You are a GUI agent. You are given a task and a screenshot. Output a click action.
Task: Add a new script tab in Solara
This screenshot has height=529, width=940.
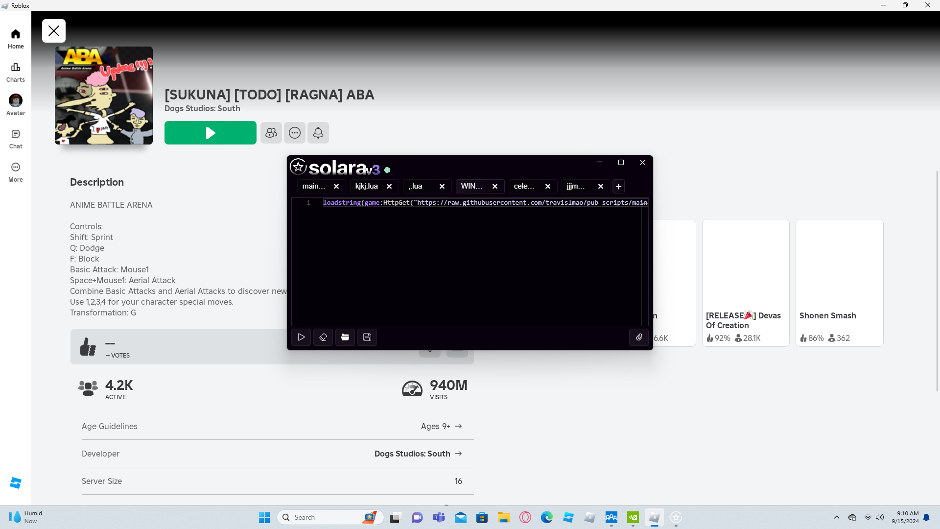(x=619, y=187)
